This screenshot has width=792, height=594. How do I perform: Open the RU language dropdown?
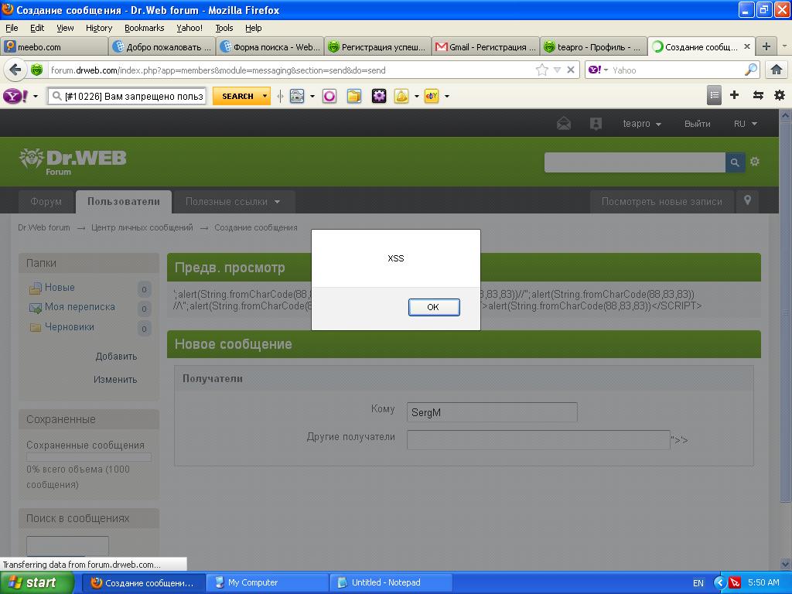745,124
